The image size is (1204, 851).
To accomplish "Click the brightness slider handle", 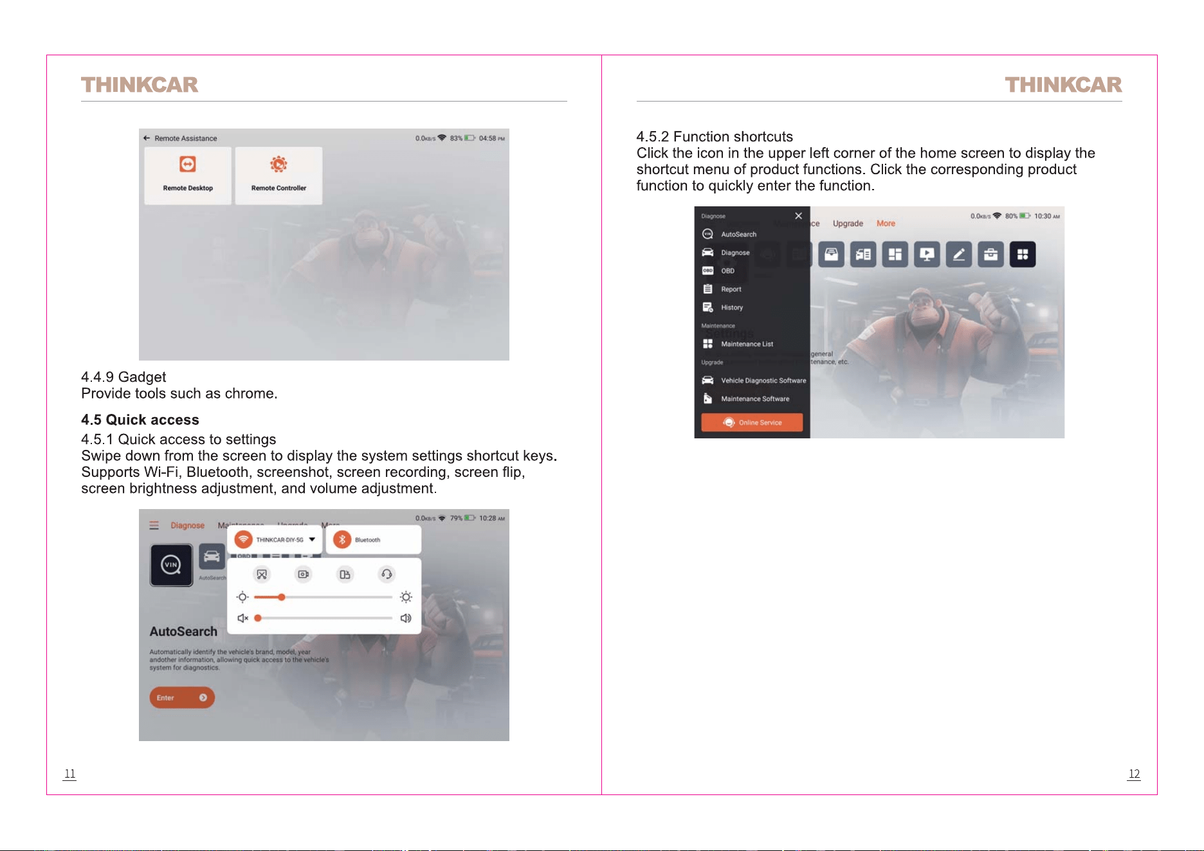I will [x=282, y=597].
